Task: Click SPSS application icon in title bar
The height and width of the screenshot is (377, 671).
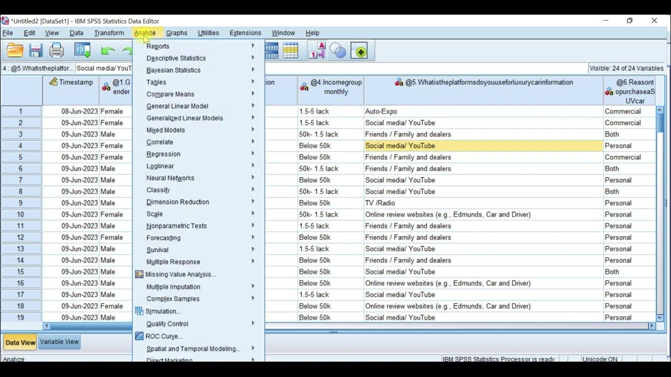Action: point(5,21)
